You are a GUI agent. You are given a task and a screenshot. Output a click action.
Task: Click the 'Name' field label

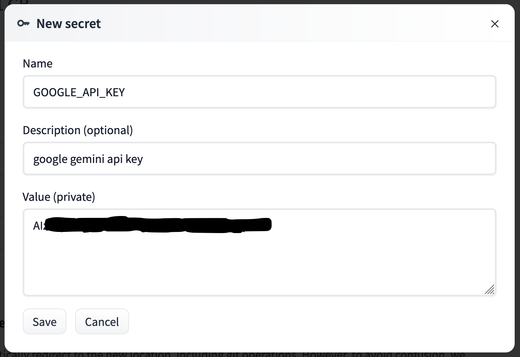(38, 63)
